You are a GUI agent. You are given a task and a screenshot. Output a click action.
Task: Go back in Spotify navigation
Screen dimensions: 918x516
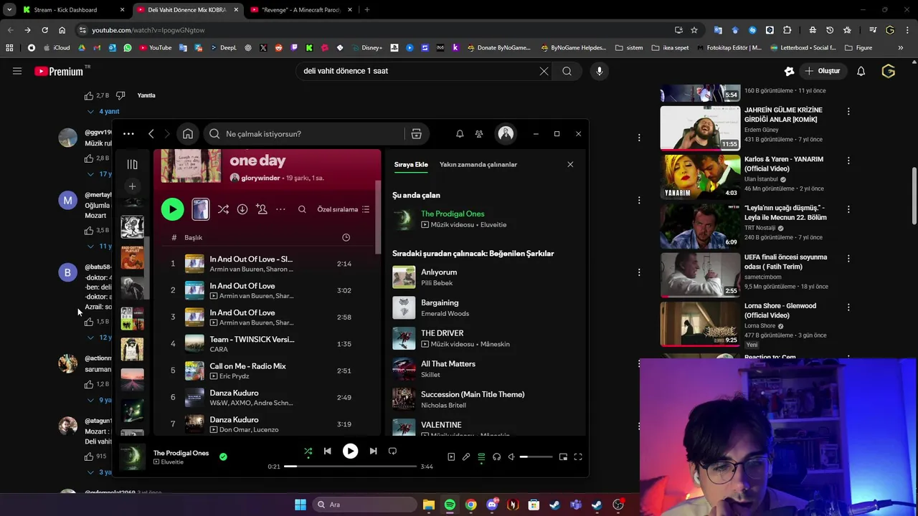tap(151, 134)
